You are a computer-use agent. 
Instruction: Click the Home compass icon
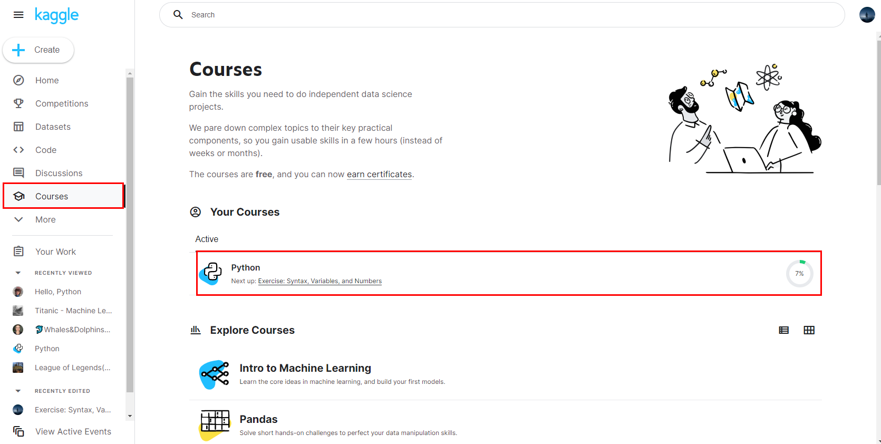point(18,80)
